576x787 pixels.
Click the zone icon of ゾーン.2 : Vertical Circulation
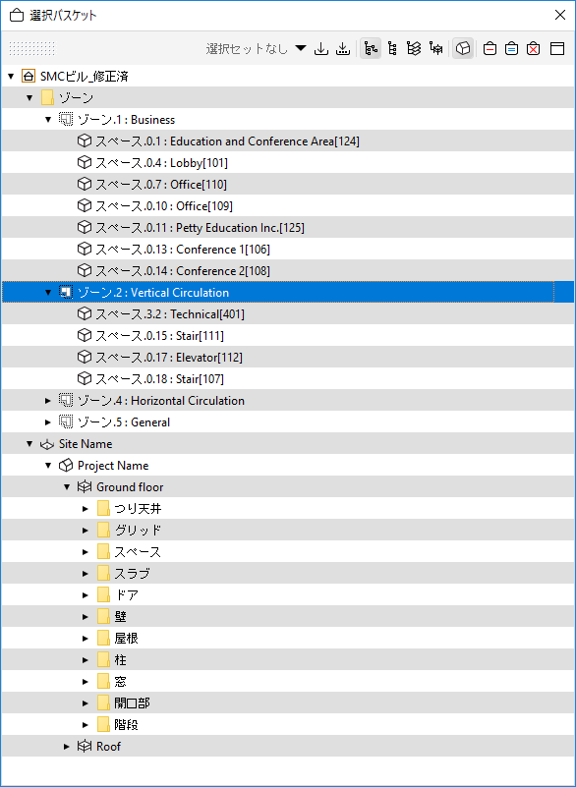coord(66,292)
